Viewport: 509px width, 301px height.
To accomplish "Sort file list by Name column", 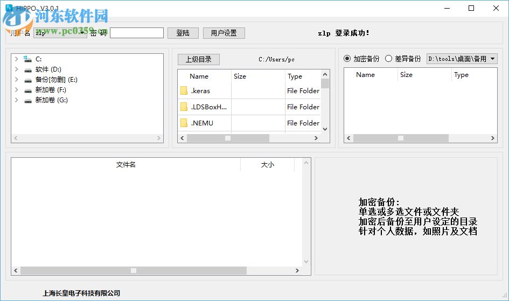I will [x=199, y=76].
